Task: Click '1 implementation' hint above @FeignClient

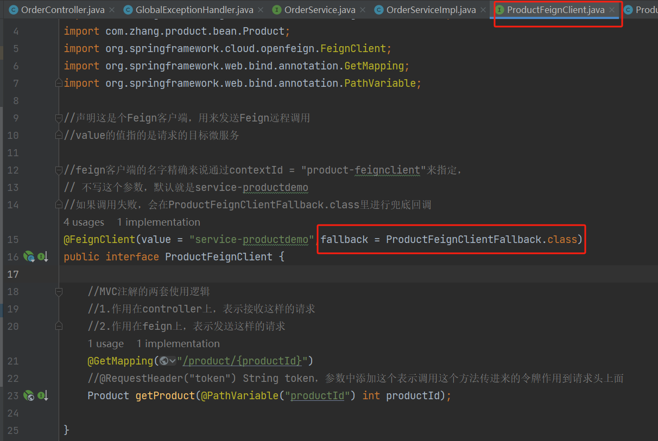Action: (159, 222)
